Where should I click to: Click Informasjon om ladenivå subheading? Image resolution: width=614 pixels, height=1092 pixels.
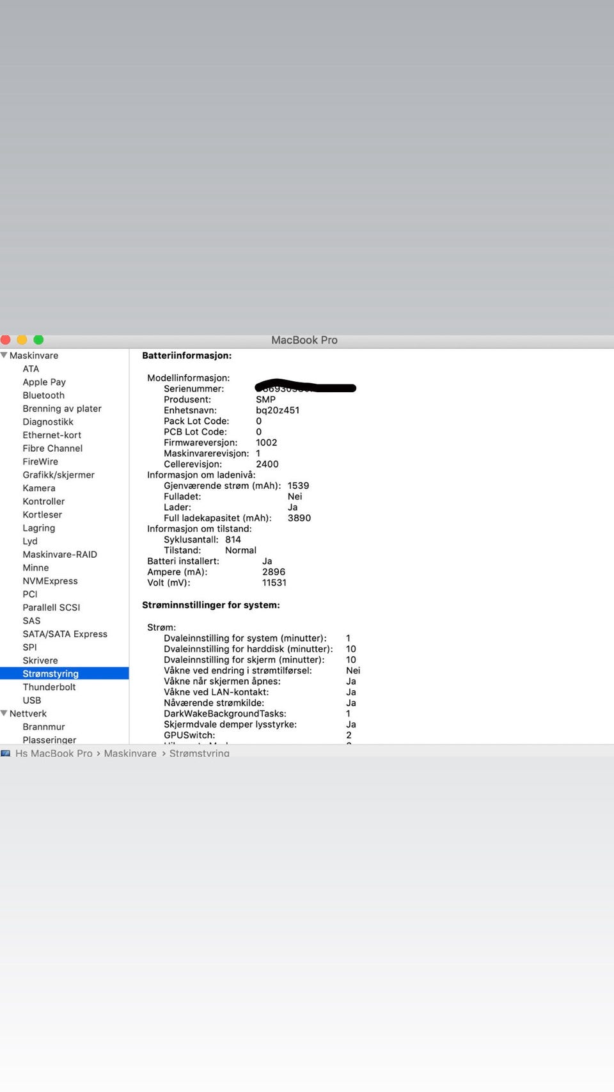tap(201, 475)
